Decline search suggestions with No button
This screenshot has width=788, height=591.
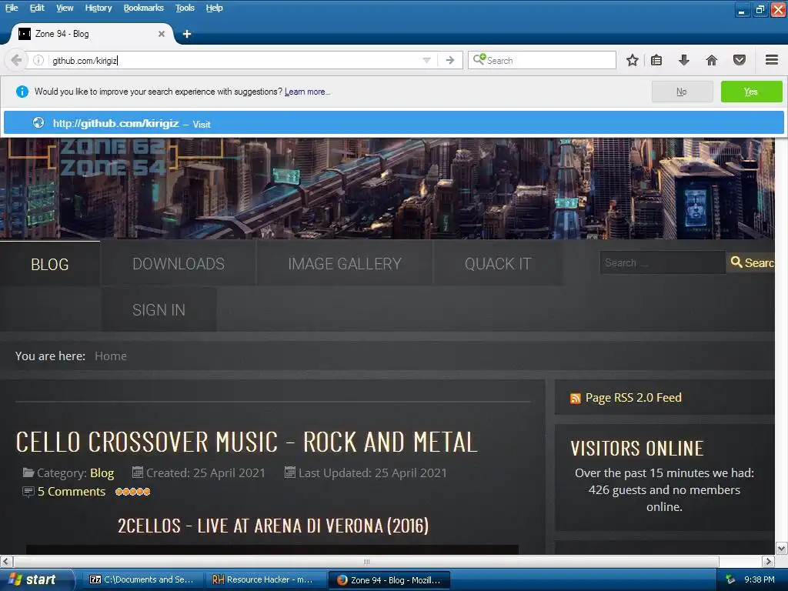(x=682, y=92)
